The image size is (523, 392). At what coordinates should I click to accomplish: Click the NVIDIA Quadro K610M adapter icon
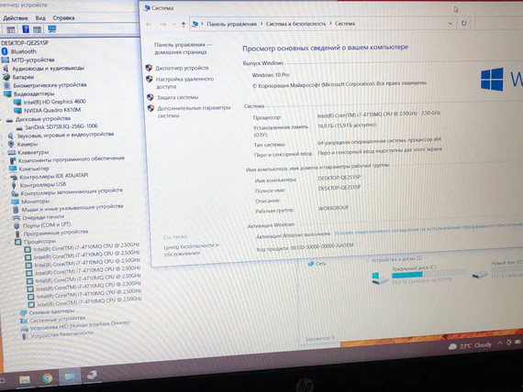point(18,111)
